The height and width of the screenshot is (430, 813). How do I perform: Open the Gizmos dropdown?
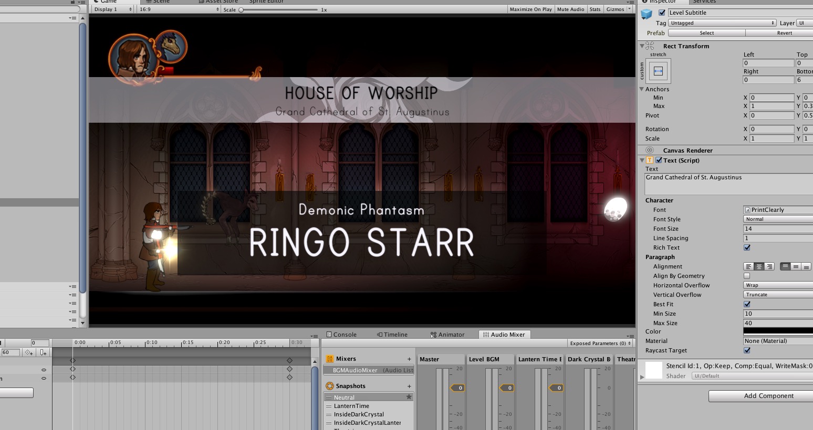619,9
